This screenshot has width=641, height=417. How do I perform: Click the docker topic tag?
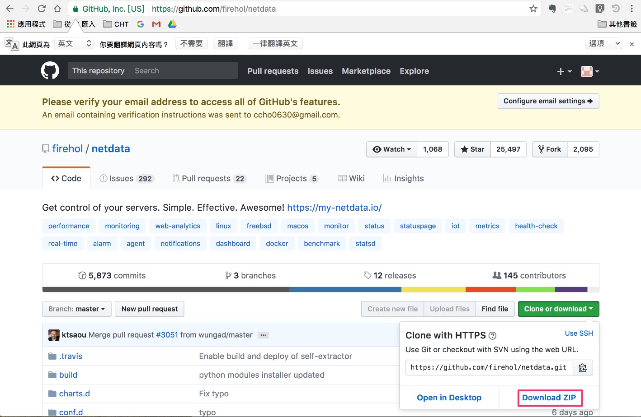pyautogui.click(x=277, y=244)
